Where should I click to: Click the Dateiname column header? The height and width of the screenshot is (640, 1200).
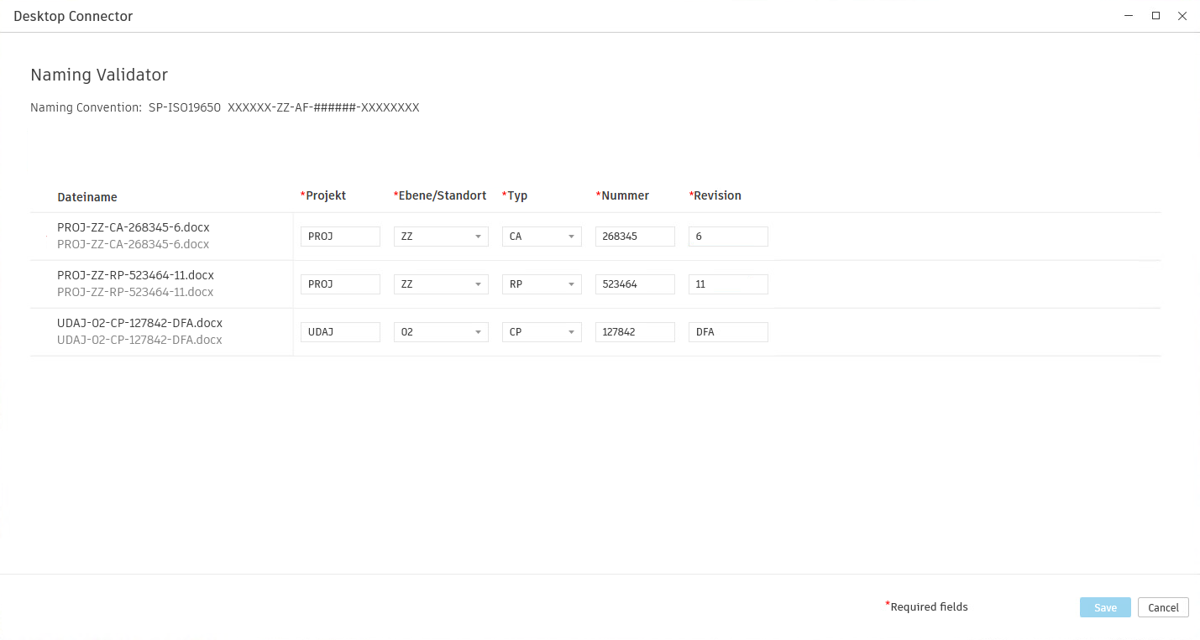coord(87,197)
